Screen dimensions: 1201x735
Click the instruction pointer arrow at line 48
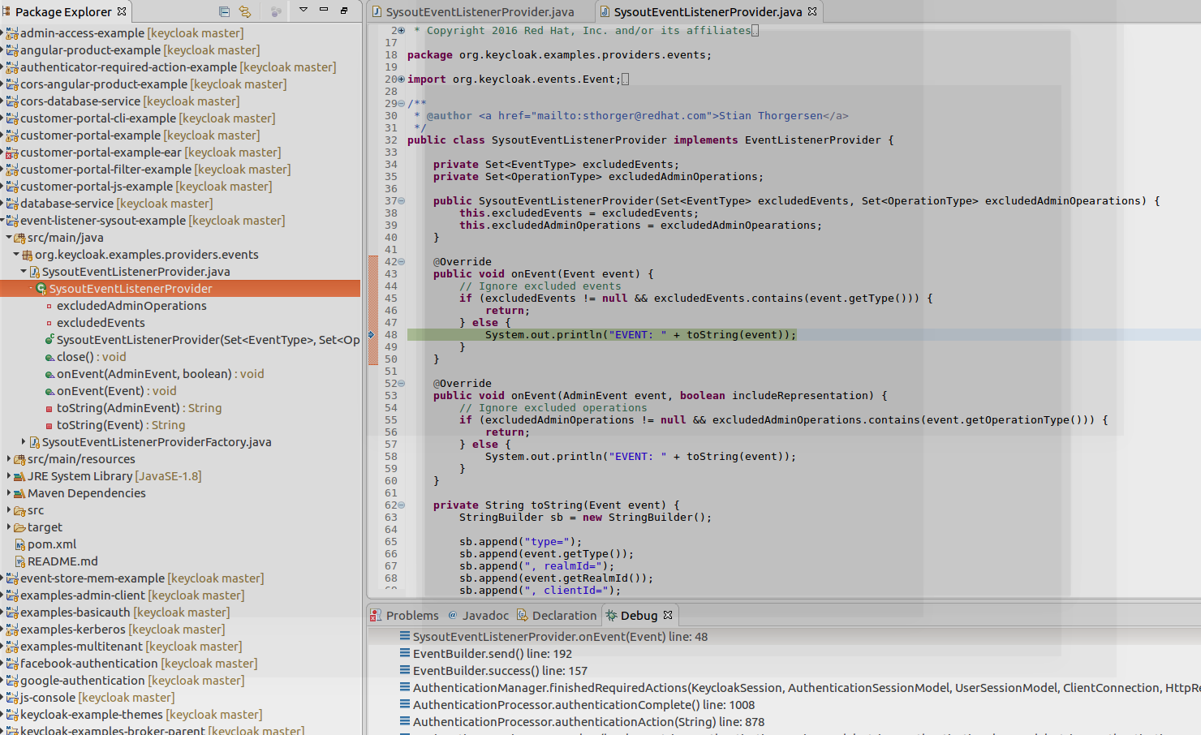tap(372, 334)
